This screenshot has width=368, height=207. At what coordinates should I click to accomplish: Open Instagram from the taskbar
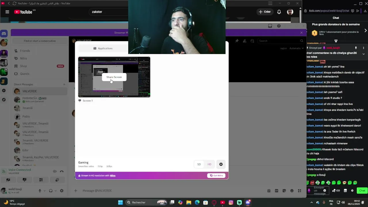click(231, 202)
